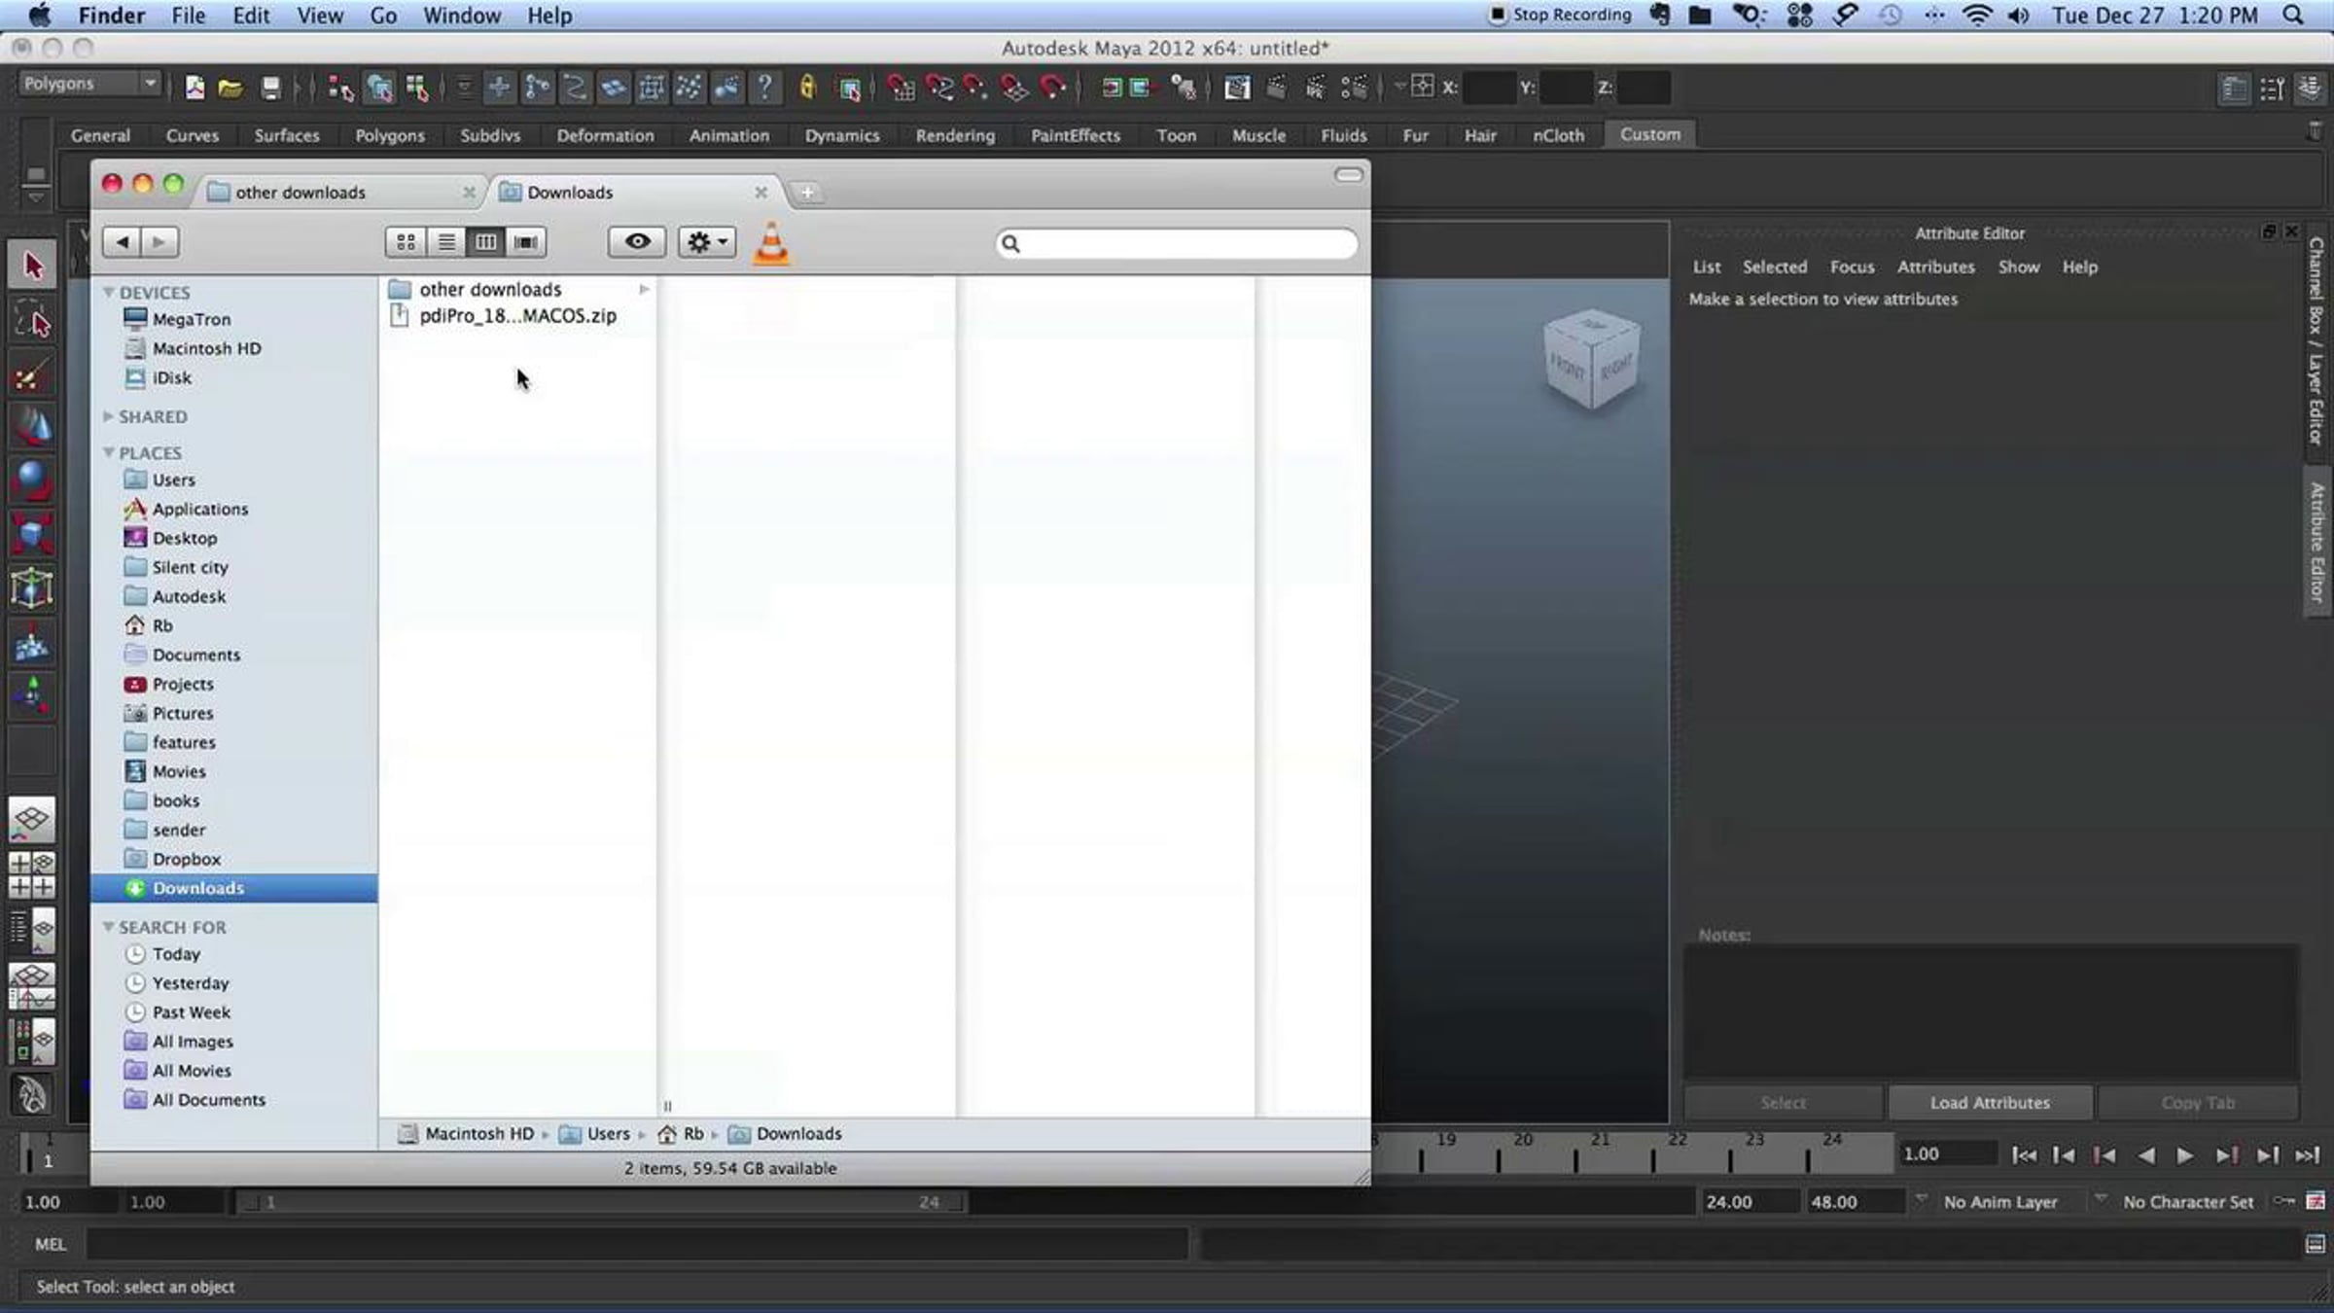Switch to the other downloads Finder tab
Image resolution: width=2334 pixels, height=1313 pixels.
coord(340,193)
